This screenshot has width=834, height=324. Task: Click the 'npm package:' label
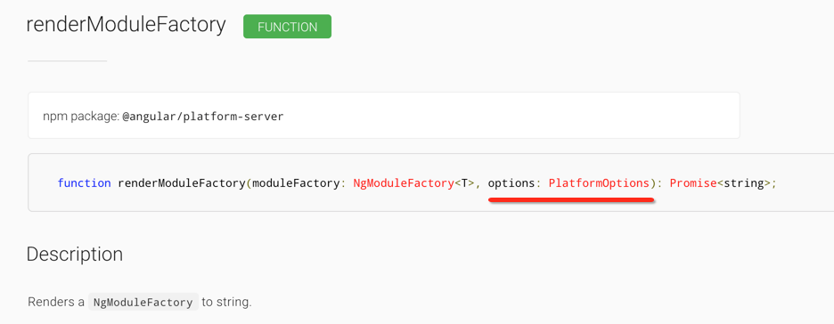(81, 117)
